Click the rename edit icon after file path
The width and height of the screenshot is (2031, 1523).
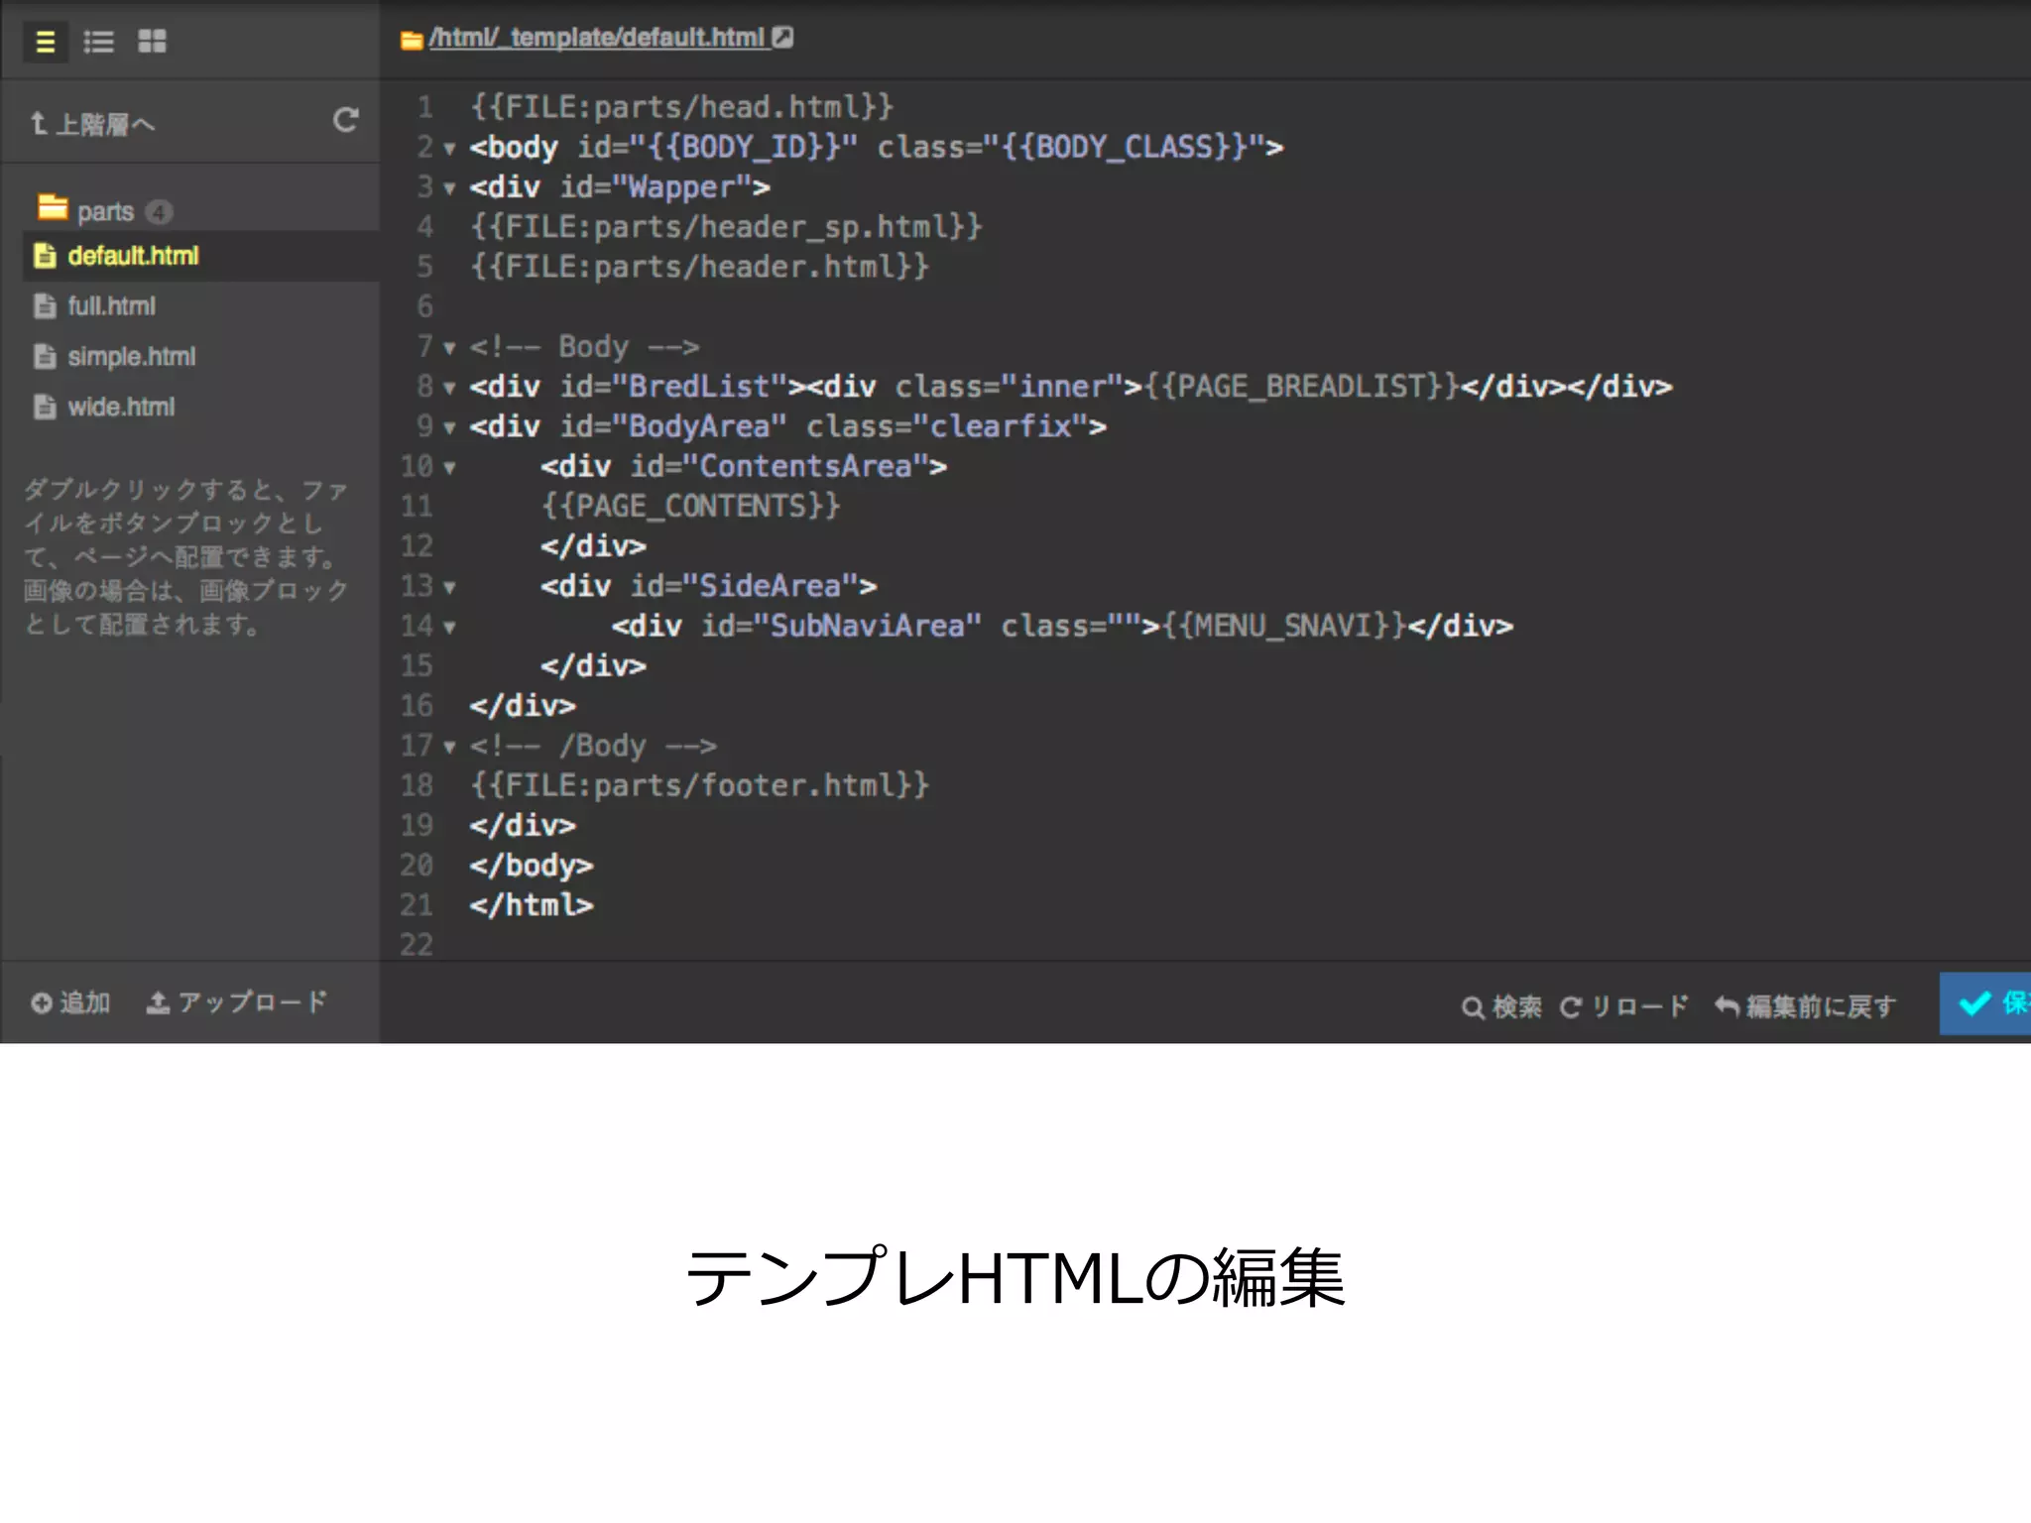(782, 38)
